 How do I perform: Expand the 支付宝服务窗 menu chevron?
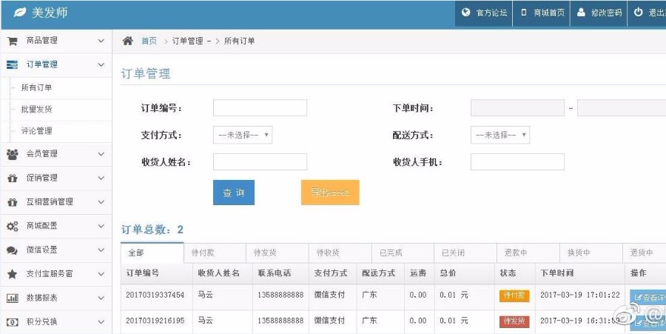click(101, 274)
